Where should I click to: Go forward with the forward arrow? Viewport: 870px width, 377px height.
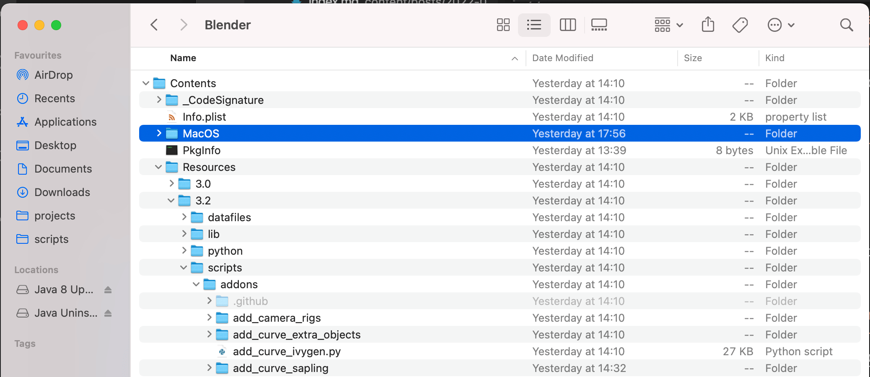point(183,25)
